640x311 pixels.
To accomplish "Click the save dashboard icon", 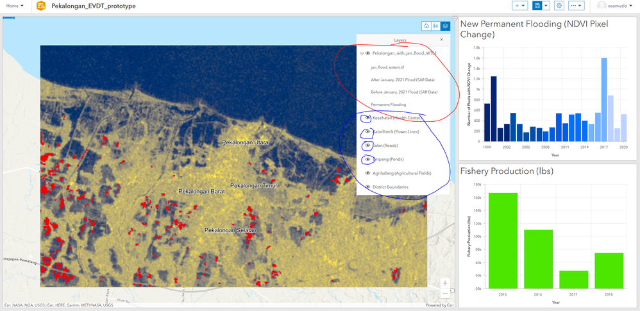I will click(537, 6).
